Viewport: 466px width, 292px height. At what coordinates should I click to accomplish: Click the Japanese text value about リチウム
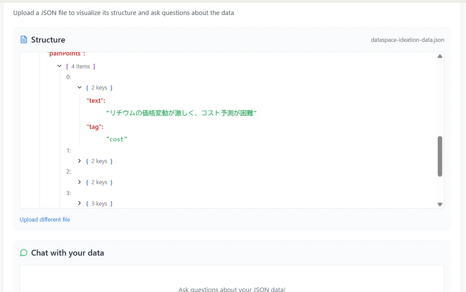point(181,113)
